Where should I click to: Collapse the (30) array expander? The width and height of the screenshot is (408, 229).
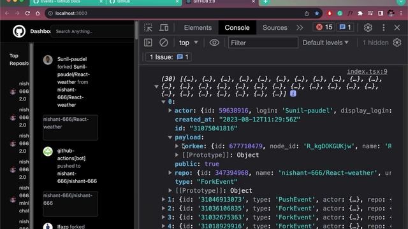pos(156,87)
